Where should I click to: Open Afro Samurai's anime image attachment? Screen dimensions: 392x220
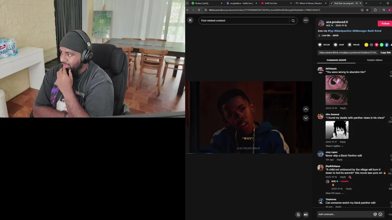click(337, 130)
